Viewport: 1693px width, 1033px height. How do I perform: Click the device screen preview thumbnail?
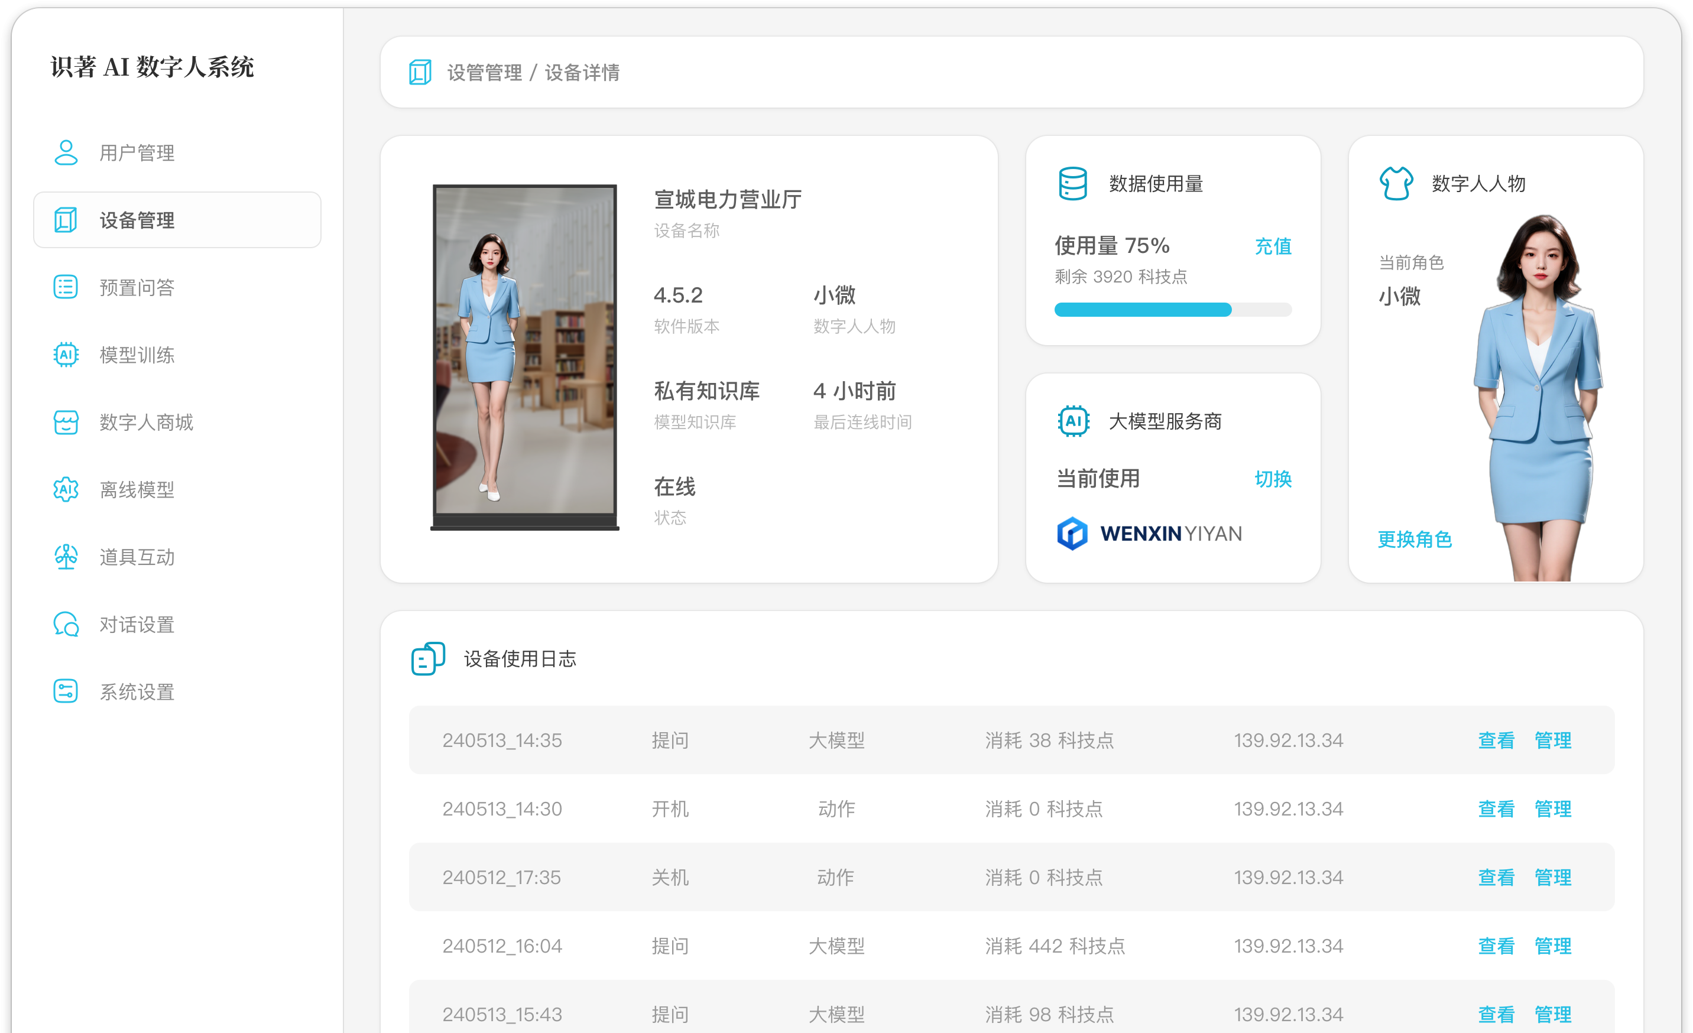click(x=524, y=350)
